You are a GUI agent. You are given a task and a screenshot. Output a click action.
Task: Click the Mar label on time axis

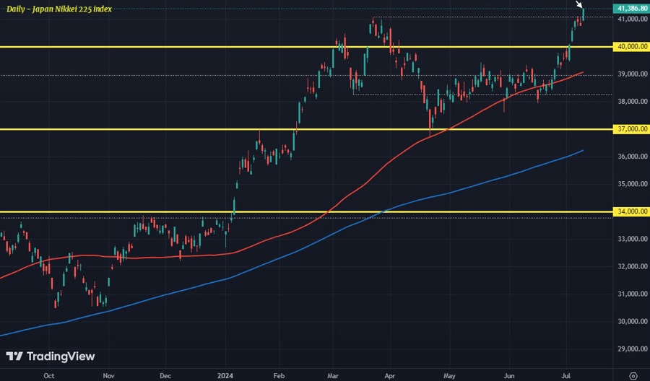pos(331,376)
